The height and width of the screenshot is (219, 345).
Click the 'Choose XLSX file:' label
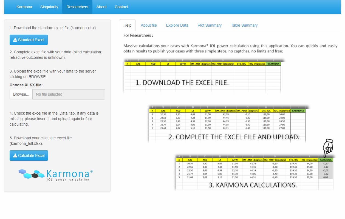coord(26,85)
